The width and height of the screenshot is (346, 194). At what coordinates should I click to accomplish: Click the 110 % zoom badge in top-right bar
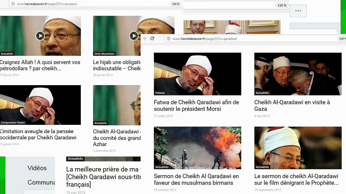tap(282, 5)
